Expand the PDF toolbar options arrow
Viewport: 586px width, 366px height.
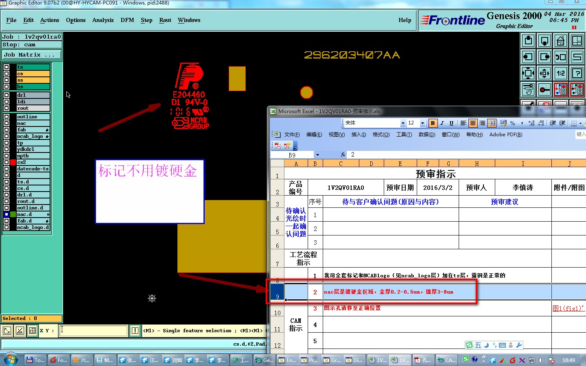[x=295, y=146]
